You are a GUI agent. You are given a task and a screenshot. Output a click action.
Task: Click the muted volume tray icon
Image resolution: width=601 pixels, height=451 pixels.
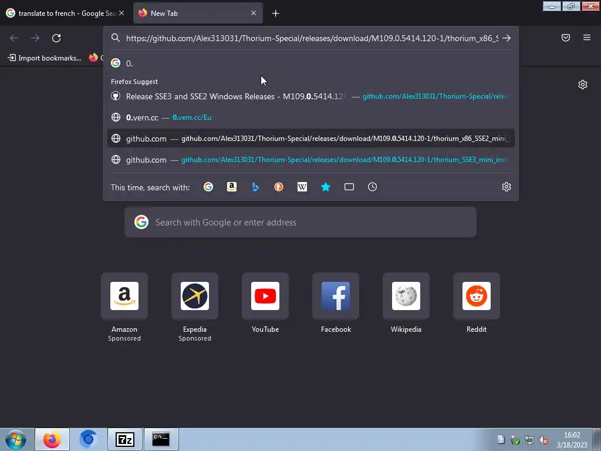[x=543, y=440]
